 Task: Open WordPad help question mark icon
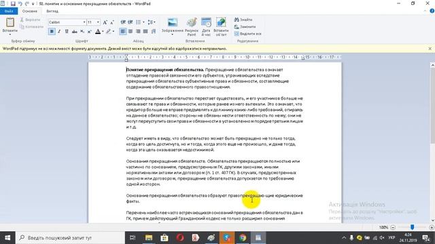[x=432, y=11]
